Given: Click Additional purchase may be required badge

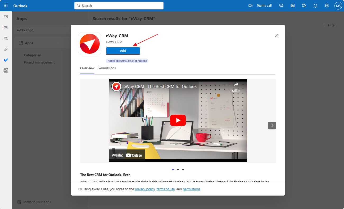Looking at the screenshot, I should point(127,61).
